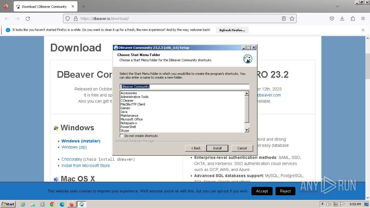Click the Windows (zip) link
Image resolution: width=370 pixels, height=208 pixels.
point(74,147)
